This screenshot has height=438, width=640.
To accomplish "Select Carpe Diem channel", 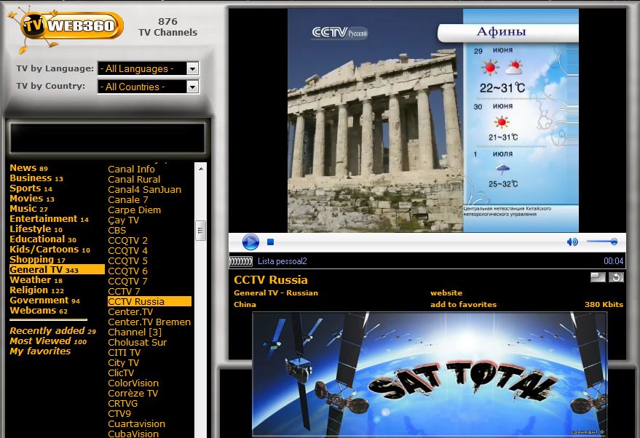I will [x=134, y=210].
